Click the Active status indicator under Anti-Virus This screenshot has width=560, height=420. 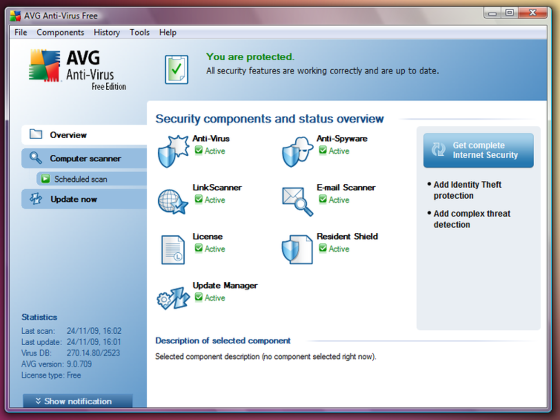pyautogui.click(x=210, y=151)
